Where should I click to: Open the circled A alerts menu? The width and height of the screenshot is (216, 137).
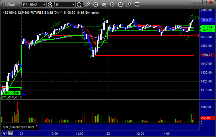(120, 5)
